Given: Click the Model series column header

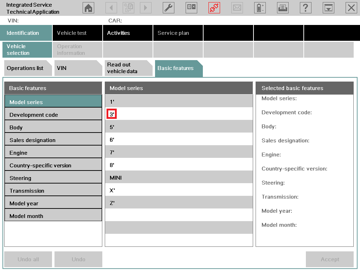Looking at the screenshot, I should pos(179,88).
